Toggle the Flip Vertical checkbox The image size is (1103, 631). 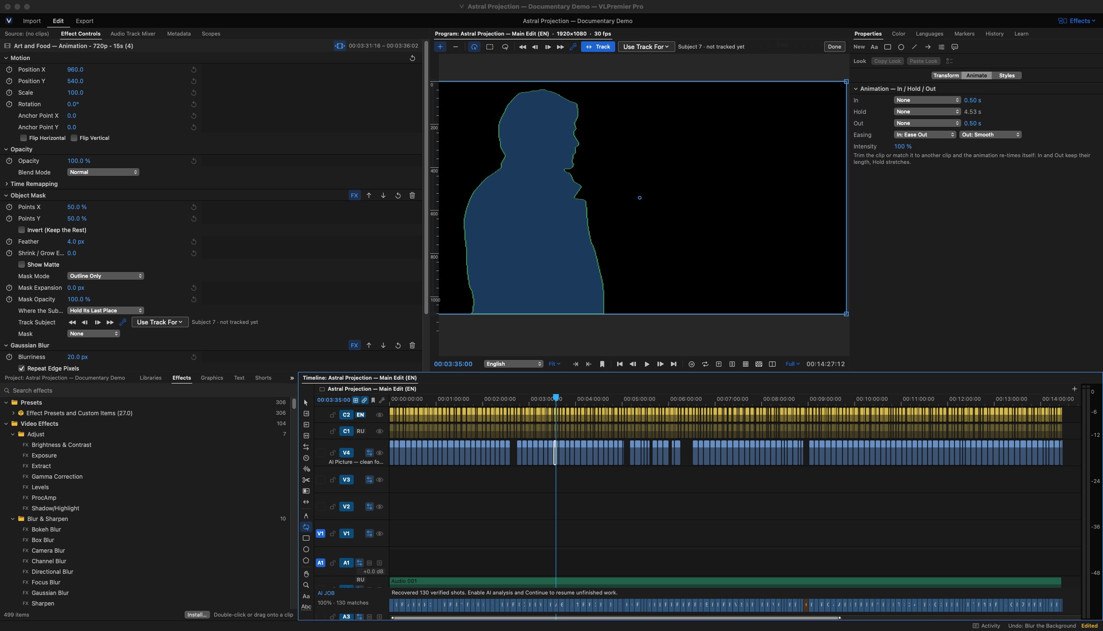pyautogui.click(x=74, y=138)
